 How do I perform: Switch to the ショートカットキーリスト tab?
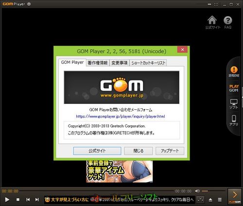148,63
